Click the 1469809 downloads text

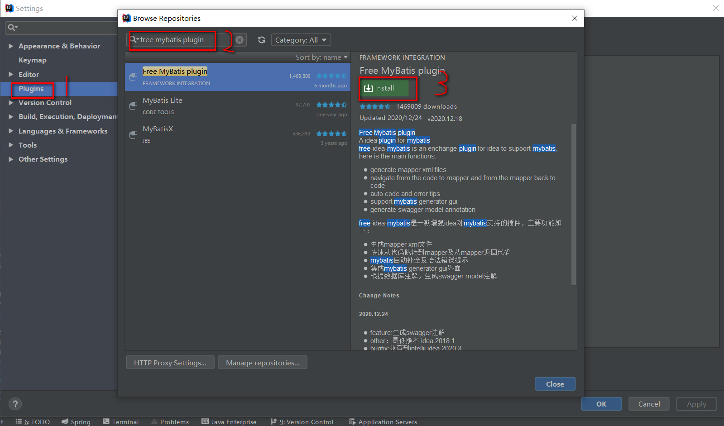coord(427,106)
